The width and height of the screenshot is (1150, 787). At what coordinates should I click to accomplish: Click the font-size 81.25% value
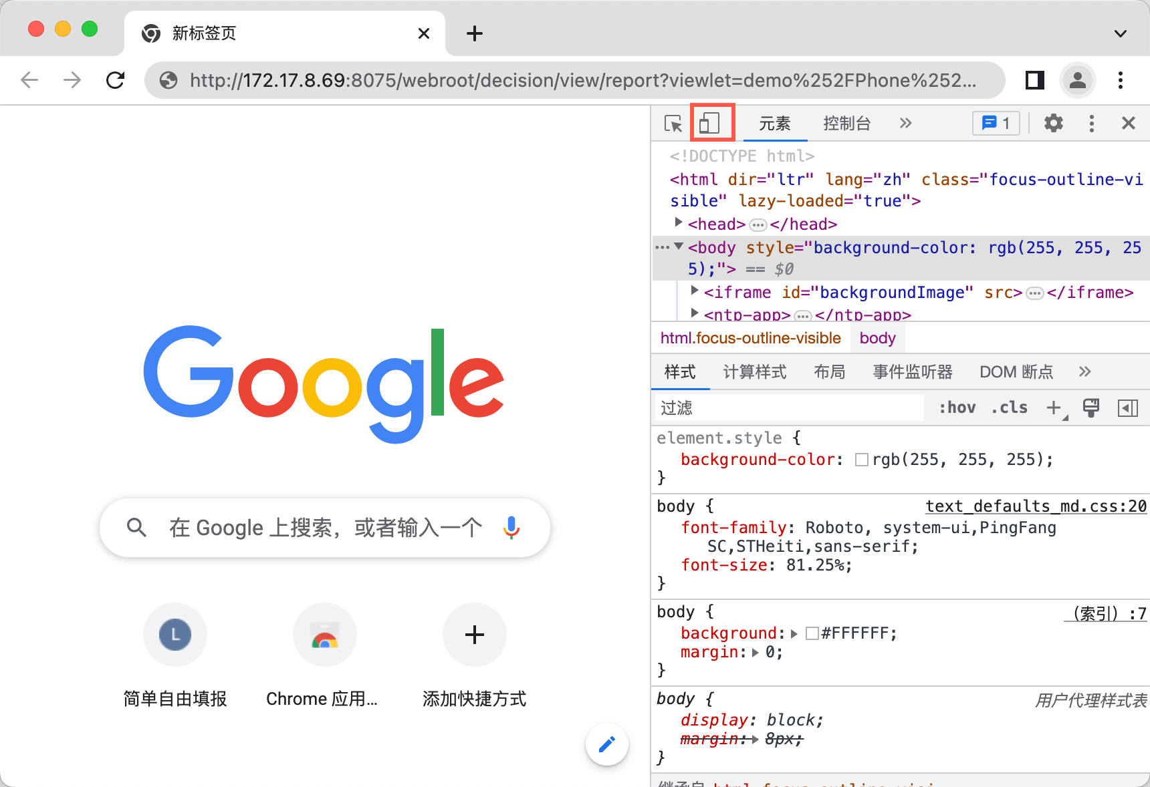[816, 565]
